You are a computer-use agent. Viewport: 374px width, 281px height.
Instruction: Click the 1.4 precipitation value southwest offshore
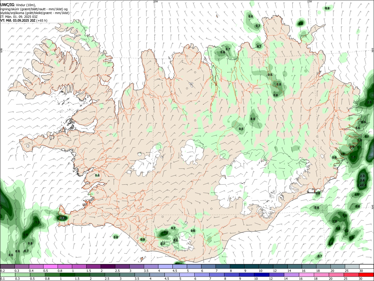pos(25,235)
